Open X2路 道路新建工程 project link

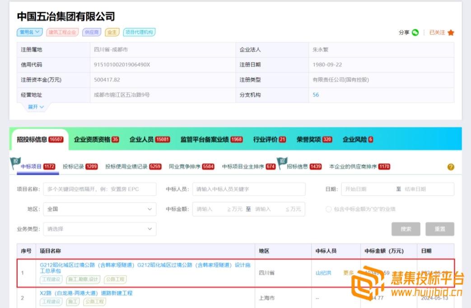coord(86,293)
